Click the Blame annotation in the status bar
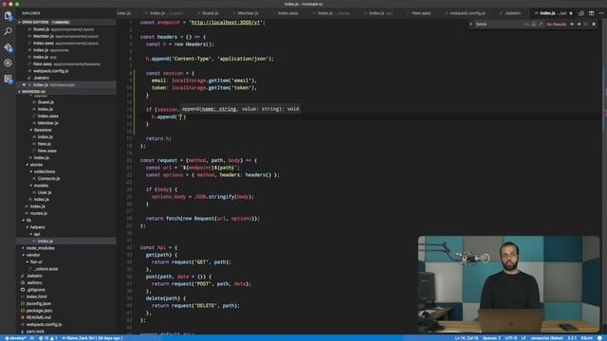The image size is (607, 341). (x=92, y=338)
